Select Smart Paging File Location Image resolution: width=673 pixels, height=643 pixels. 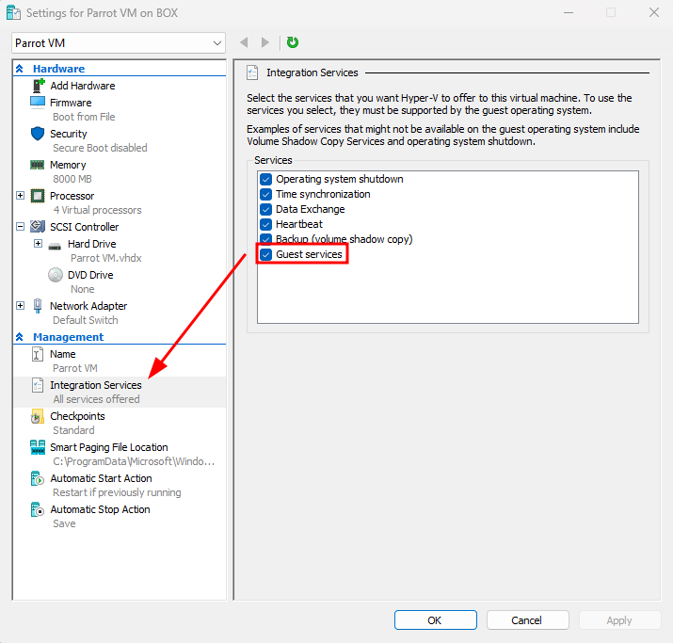108,447
